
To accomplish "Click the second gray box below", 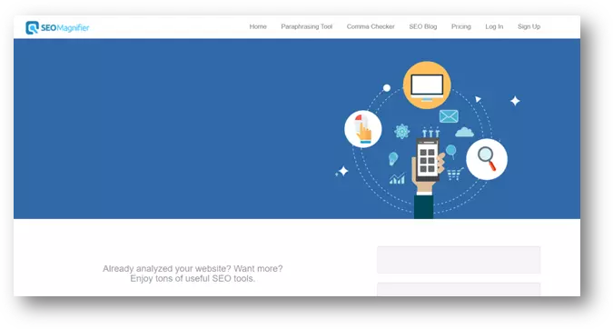I will click(x=459, y=290).
